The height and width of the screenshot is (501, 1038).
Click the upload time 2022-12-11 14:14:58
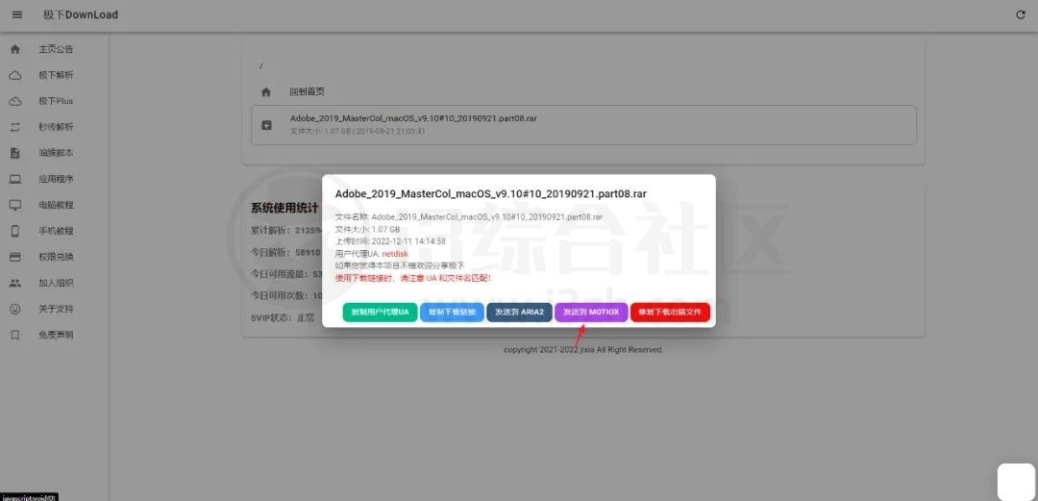pos(408,241)
